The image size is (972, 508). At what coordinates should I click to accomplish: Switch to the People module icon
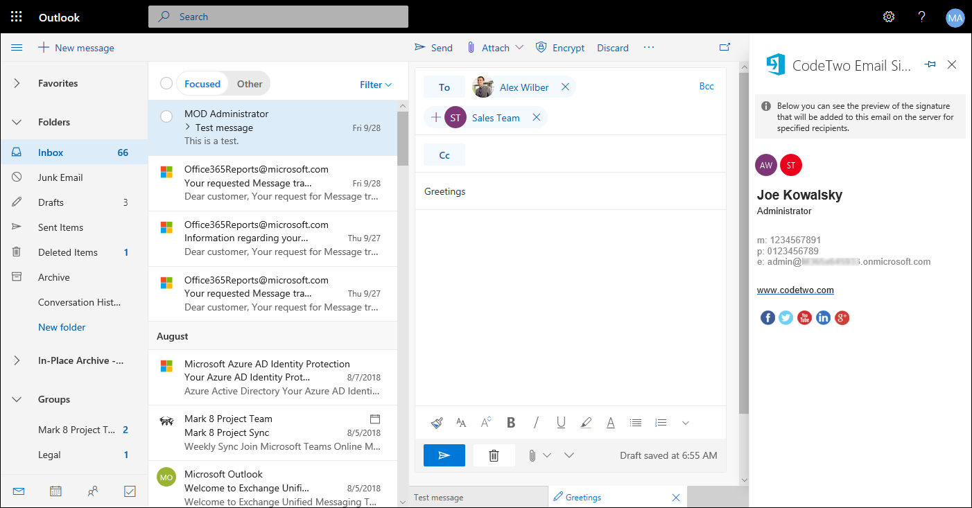93,491
